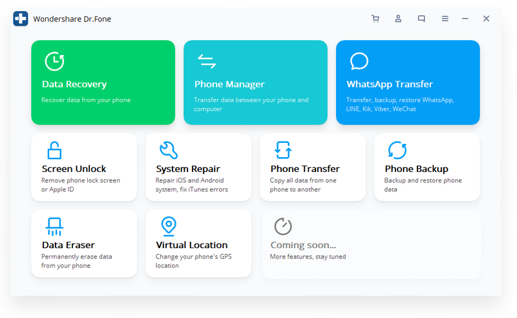Screen dimensions: 517x318
Task: Open the user account icon
Action: click(x=398, y=19)
